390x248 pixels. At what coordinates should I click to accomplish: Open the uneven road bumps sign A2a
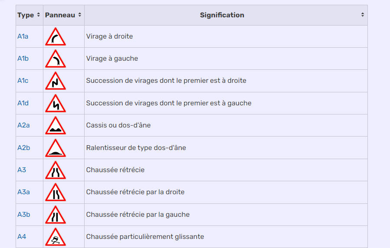(x=56, y=125)
